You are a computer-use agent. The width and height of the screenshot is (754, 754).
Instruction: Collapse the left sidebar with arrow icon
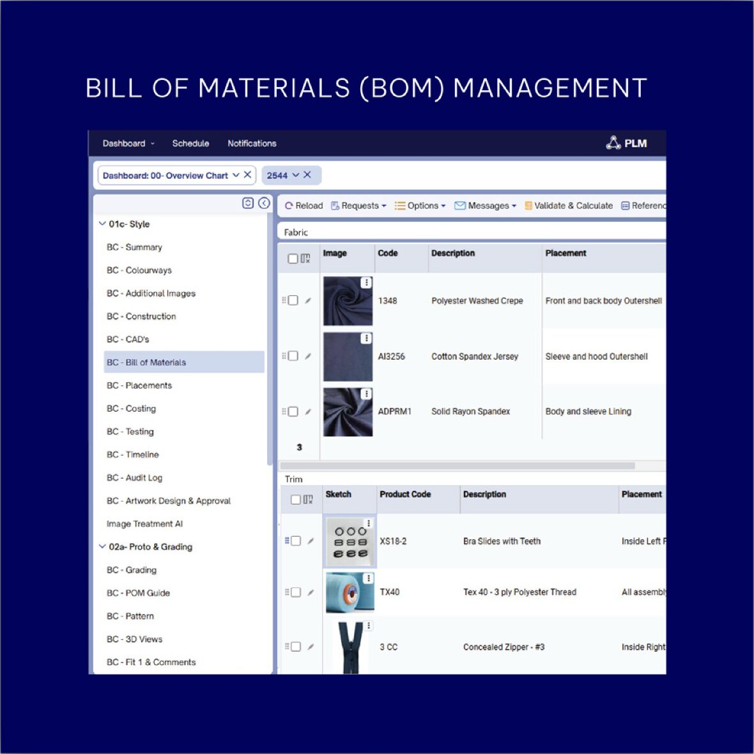tap(264, 203)
